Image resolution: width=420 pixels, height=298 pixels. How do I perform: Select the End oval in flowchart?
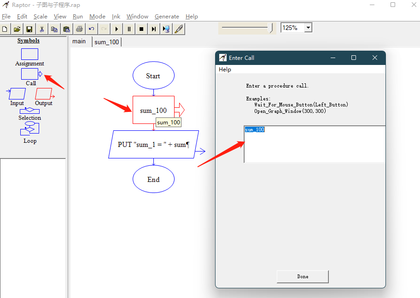[x=153, y=179]
